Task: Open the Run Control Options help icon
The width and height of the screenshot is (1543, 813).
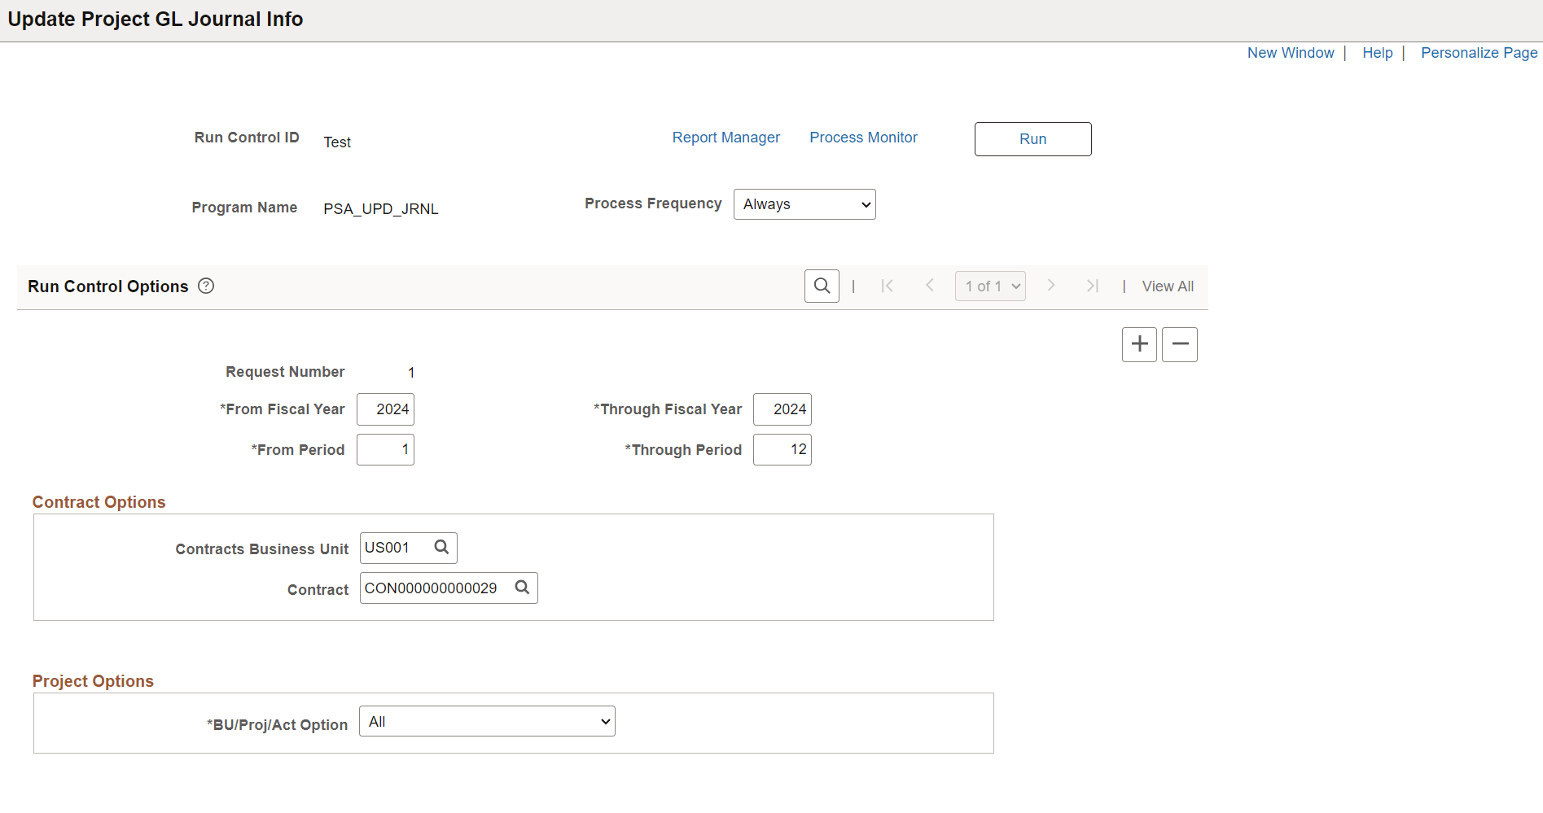Action: [206, 286]
